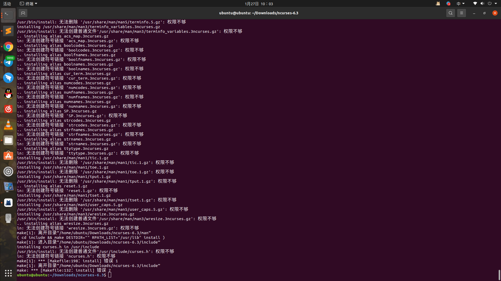Open the Files manager from dock
This screenshot has height=281, width=501.
[x=8, y=140]
